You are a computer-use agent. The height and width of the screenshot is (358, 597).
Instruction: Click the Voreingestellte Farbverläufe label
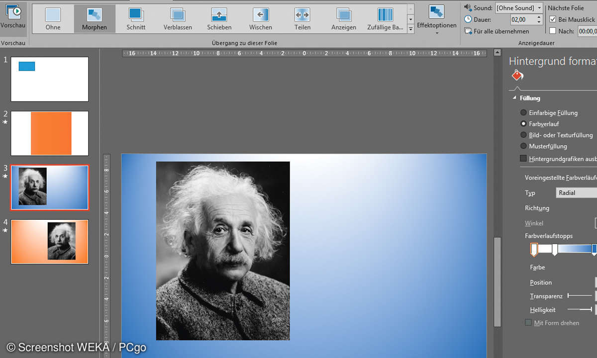pyautogui.click(x=561, y=178)
